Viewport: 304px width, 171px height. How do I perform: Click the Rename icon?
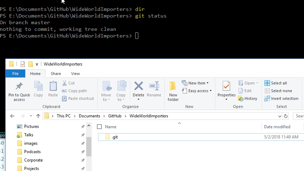pos(154,87)
